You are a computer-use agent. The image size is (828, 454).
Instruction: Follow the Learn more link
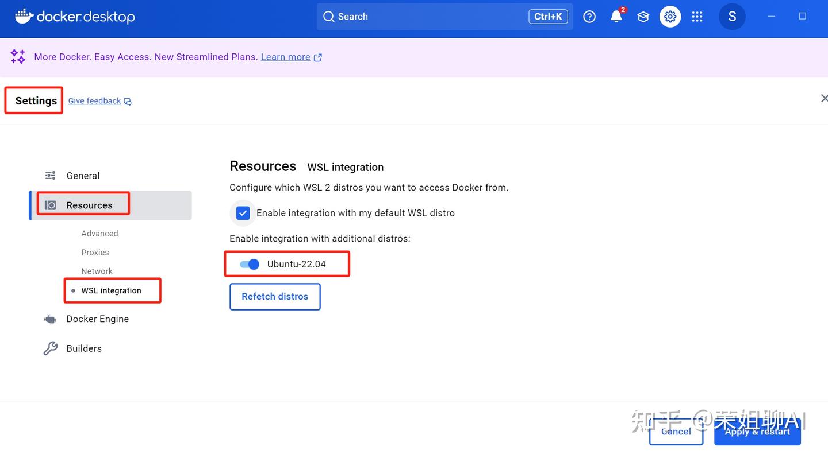pyautogui.click(x=286, y=57)
